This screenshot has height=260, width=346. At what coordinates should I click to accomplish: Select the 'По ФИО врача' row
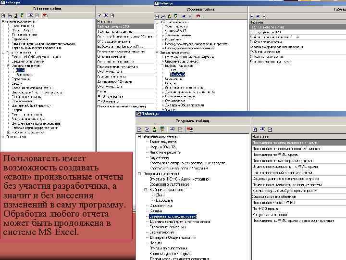point(299,208)
